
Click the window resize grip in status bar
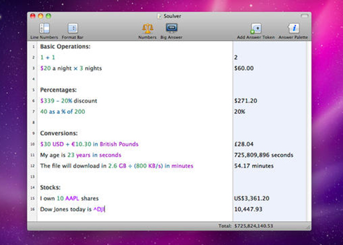[x=308, y=227]
